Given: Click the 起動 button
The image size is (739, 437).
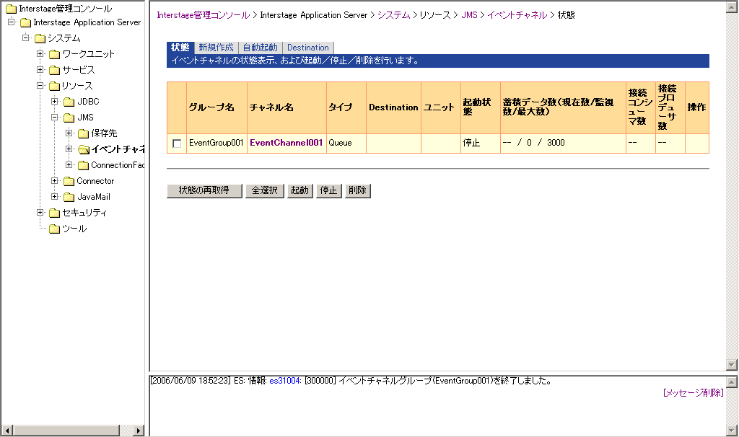Looking at the screenshot, I should [x=299, y=190].
